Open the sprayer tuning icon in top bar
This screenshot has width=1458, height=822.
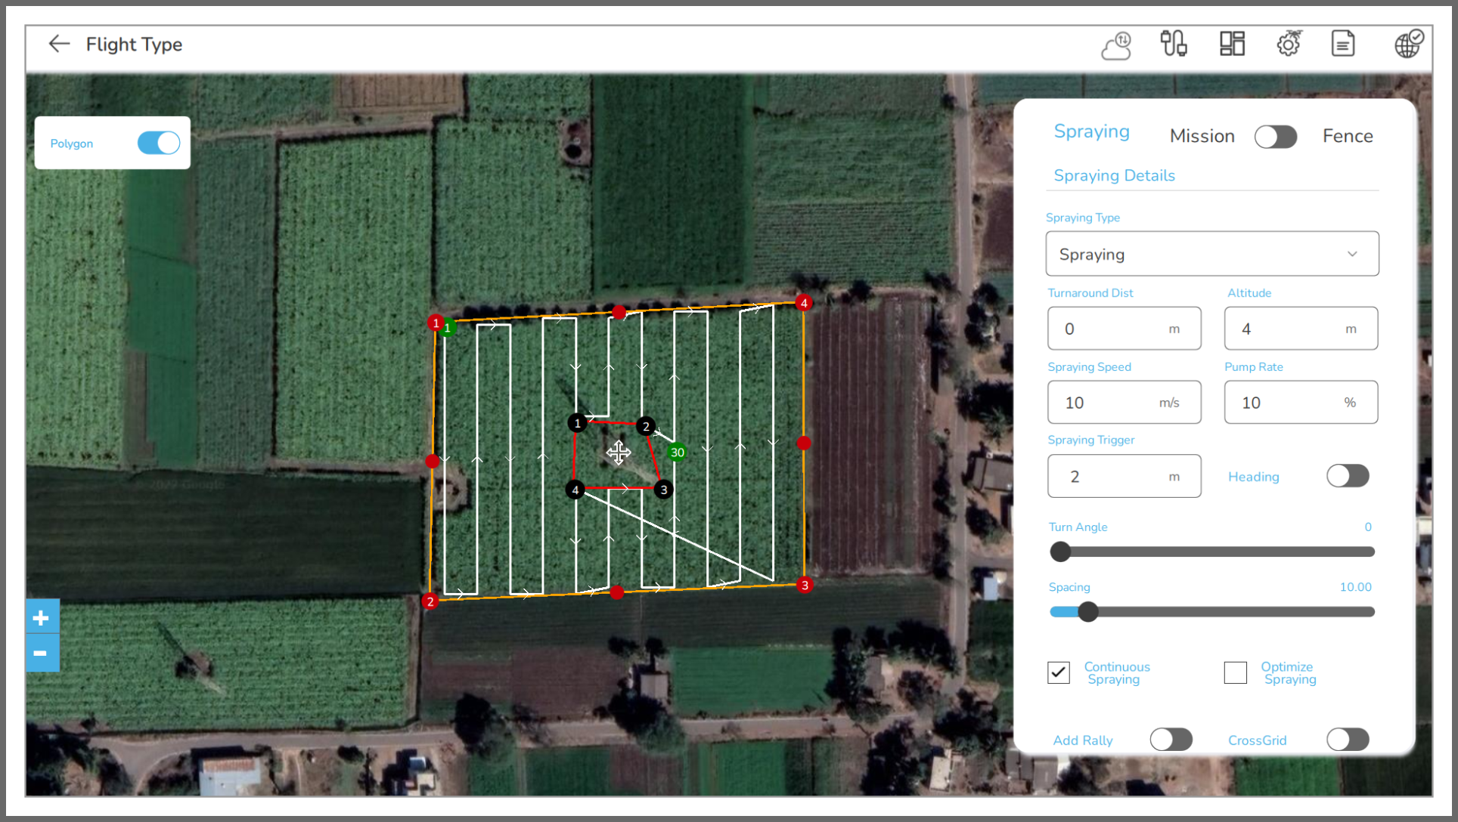1174,44
